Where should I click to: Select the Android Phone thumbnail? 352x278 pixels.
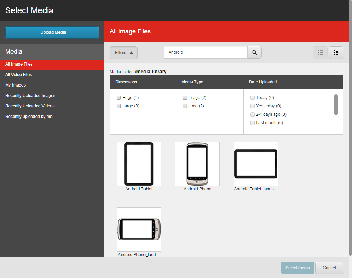click(x=197, y=164)
